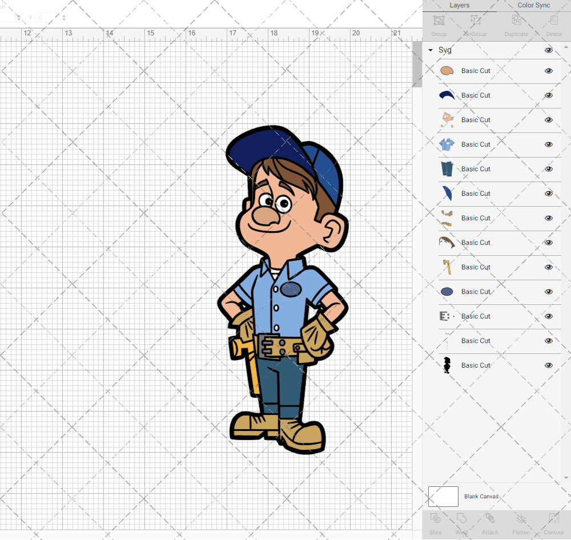Select the jeans layer thumbnail
Viewport: 571px width, 540px height.
(x=447, y=169)
